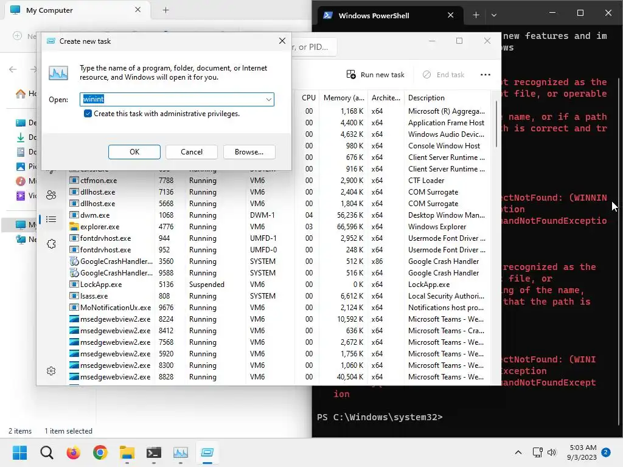Click the Browse... button
This screenshot has width=623, height=467.
pos(249,151)
